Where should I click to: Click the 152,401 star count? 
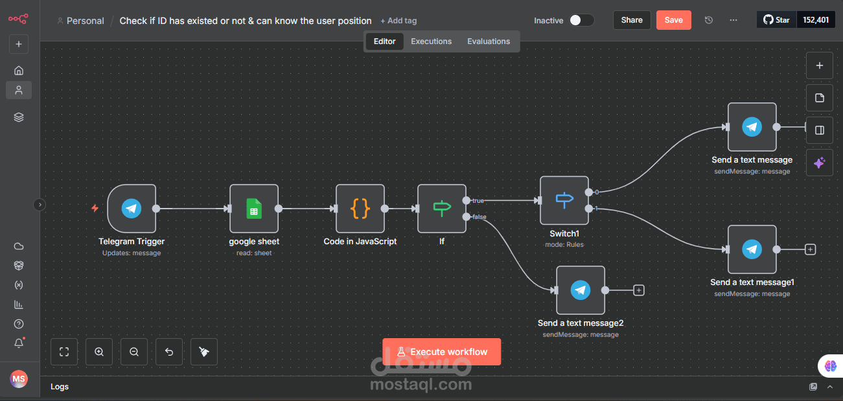coord(816,20)
